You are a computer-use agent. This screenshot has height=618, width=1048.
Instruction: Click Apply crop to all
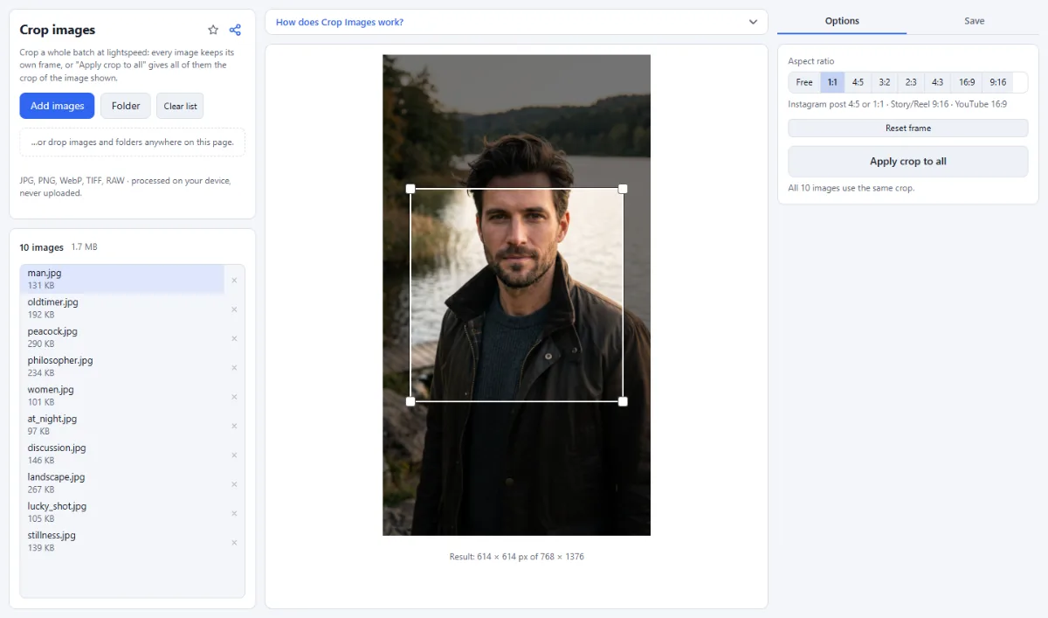pos(908,162)
